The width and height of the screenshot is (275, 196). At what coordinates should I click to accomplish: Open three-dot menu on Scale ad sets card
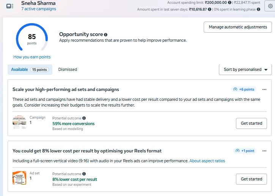(x=264, y=89)
